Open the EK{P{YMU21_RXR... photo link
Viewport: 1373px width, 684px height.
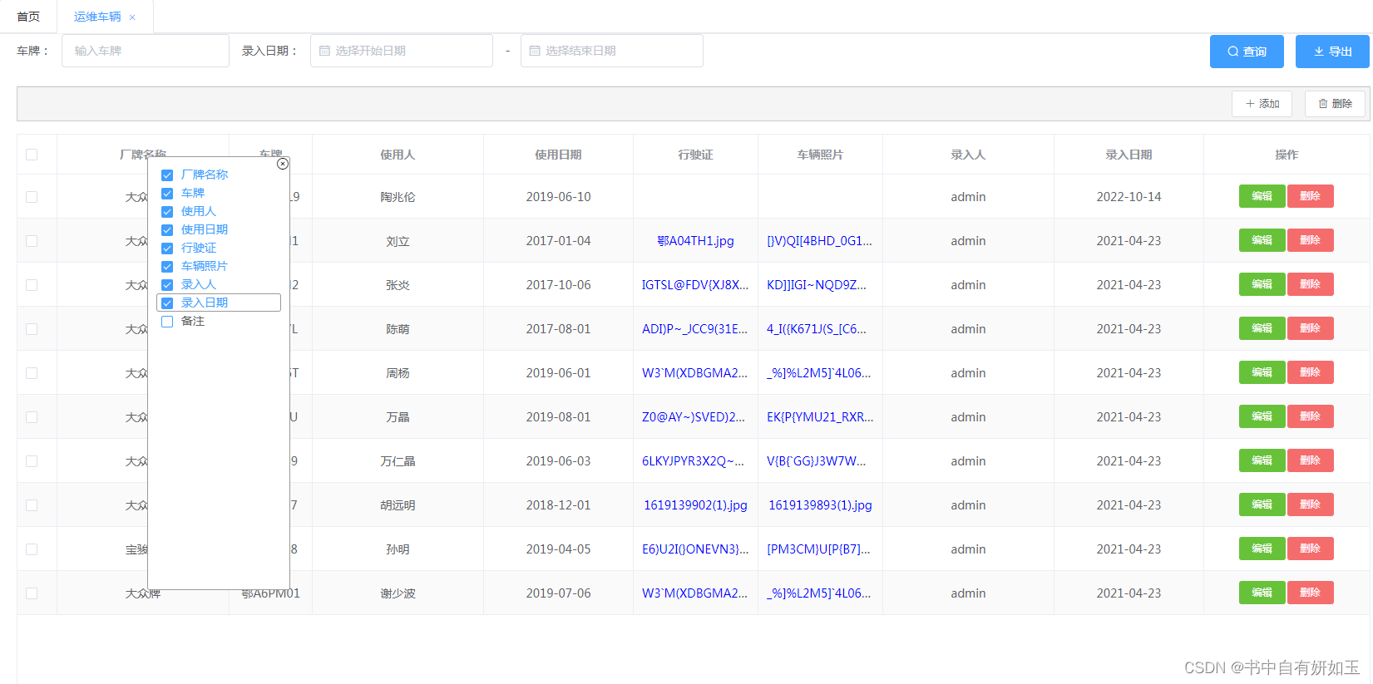(820, 417)
